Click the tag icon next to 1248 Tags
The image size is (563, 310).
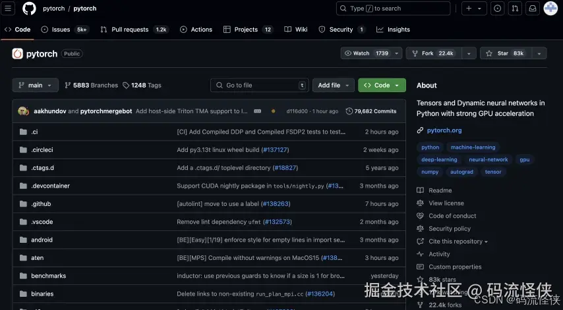click(126, 86)
